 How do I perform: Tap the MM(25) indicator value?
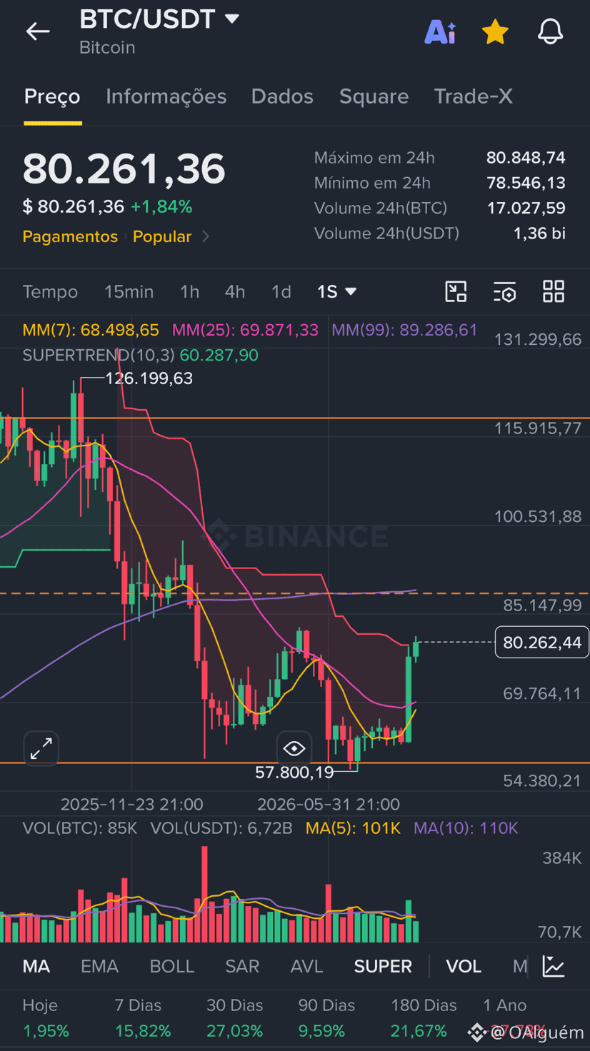[x=245, y=330]
